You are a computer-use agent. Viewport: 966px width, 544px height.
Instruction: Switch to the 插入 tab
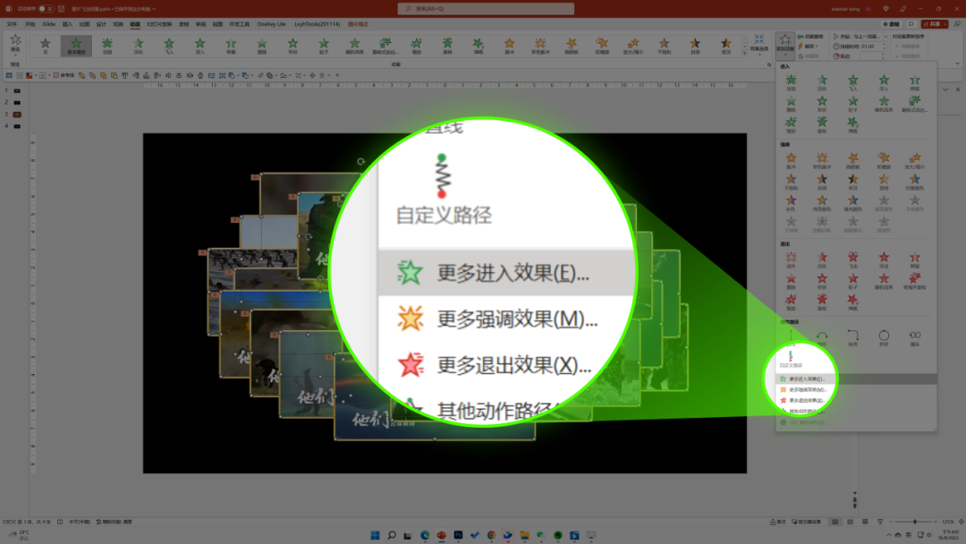pyautogui.click(x=67, y=24)
